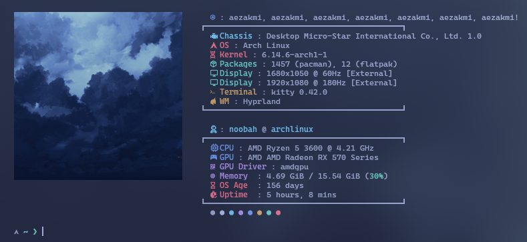527x242 pixels.
Task: Click the Kernel label
Action: pos(234,55)
